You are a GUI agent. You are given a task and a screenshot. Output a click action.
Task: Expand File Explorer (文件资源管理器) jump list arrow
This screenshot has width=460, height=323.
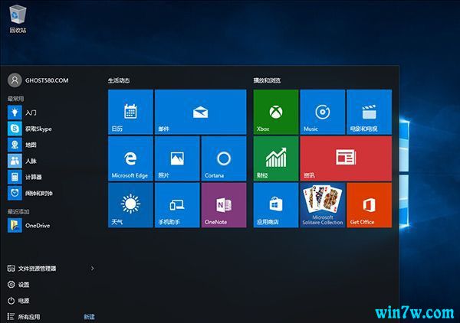(x=93, y=268)
